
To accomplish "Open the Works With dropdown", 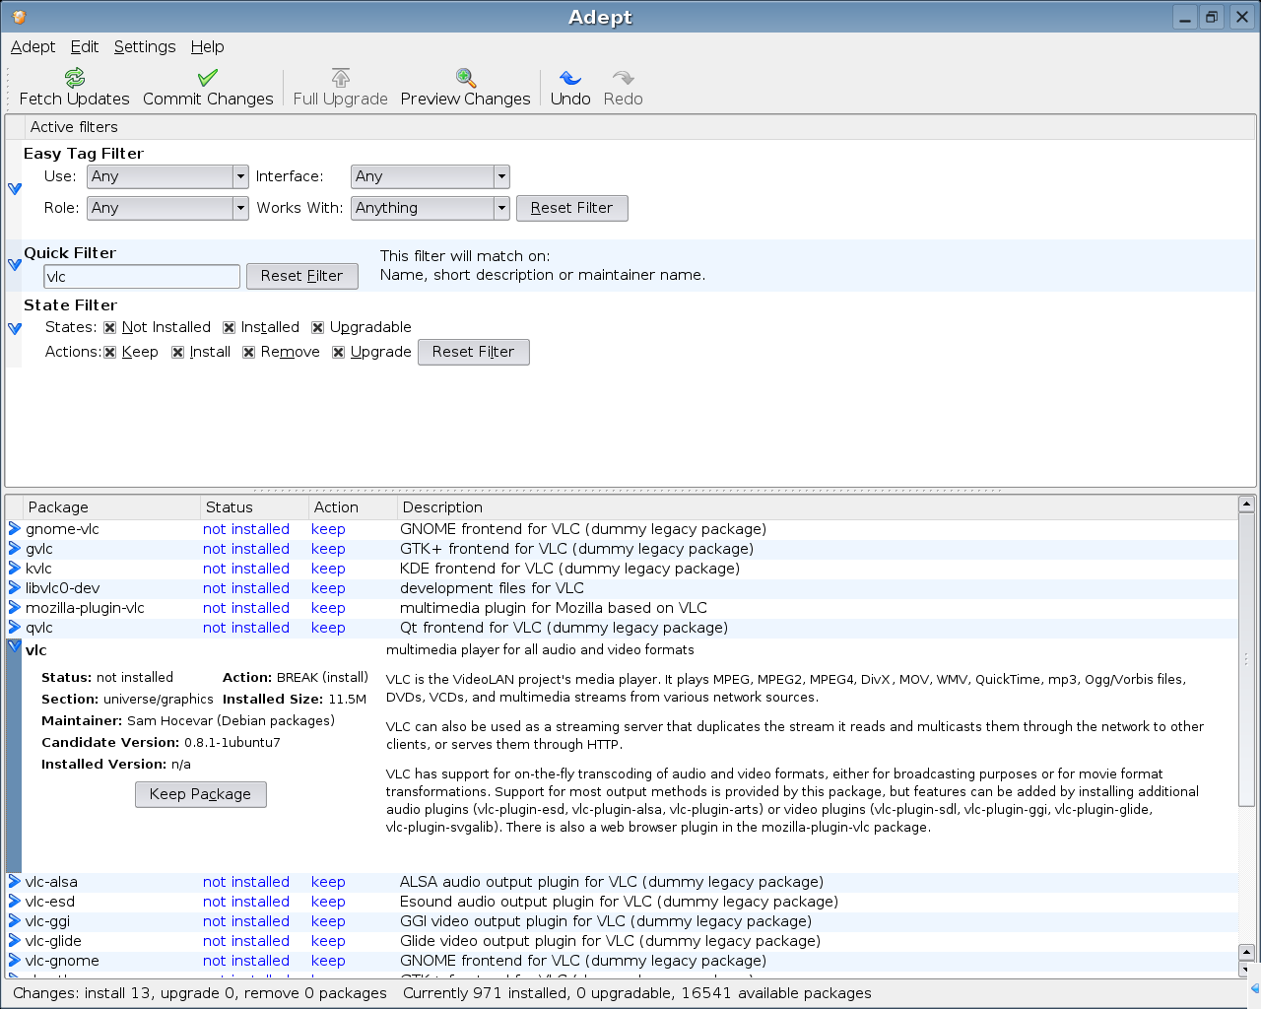I will [430, 208].
